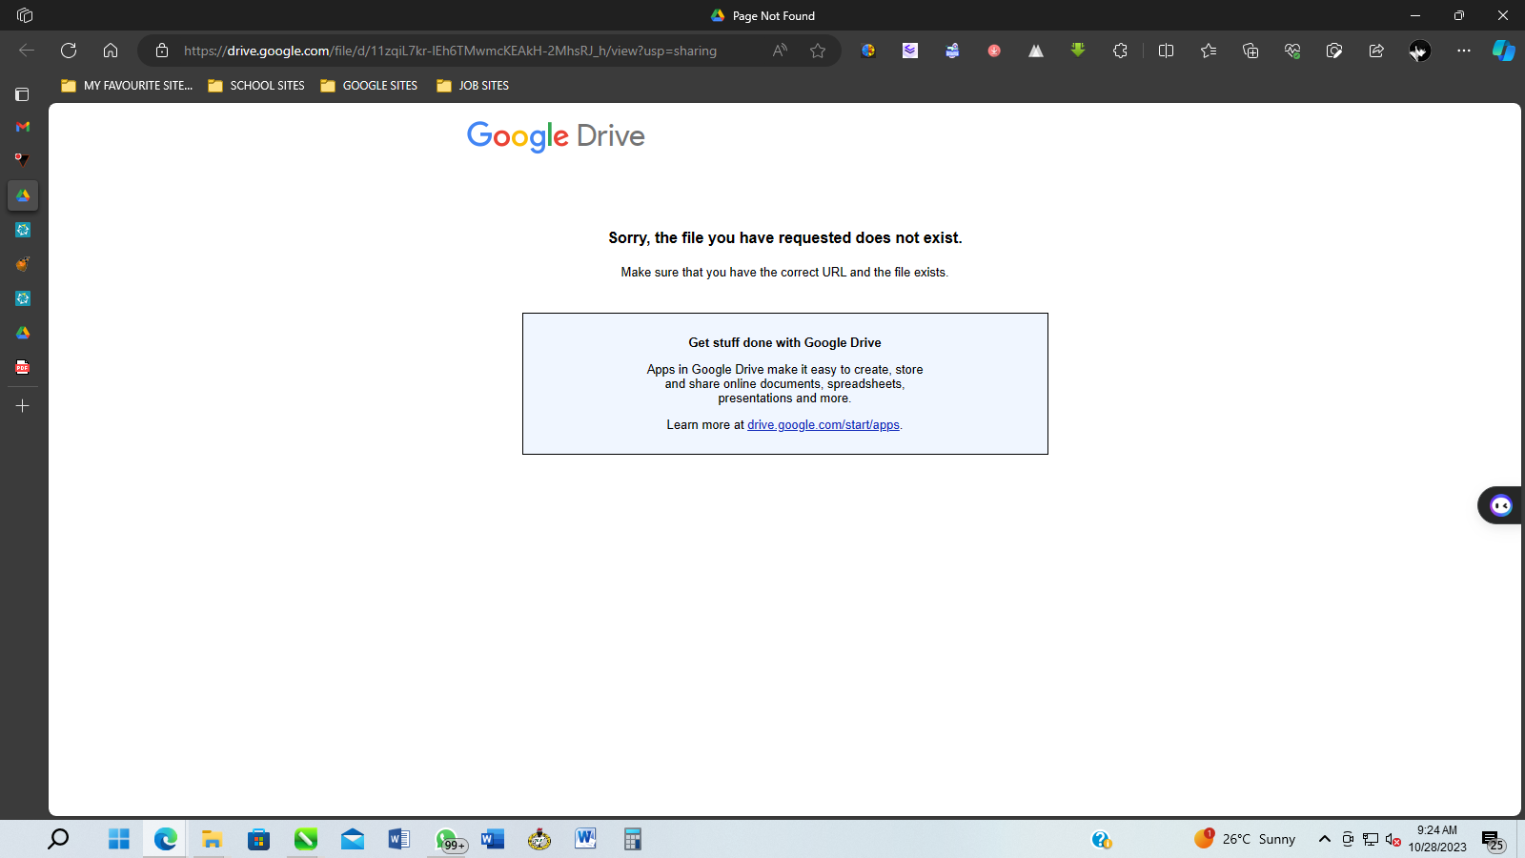Follow the drive.google.com/start/apps link
The width and height of the screenshot is (1525, 858).
coord(823,425)
